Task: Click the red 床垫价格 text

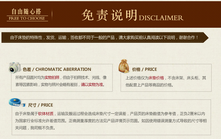Action: click(156, 78)
